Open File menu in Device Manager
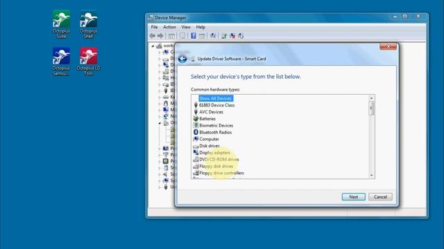This screenshot has width=444, height=249. pyautogui.click(x=154, y=27)
